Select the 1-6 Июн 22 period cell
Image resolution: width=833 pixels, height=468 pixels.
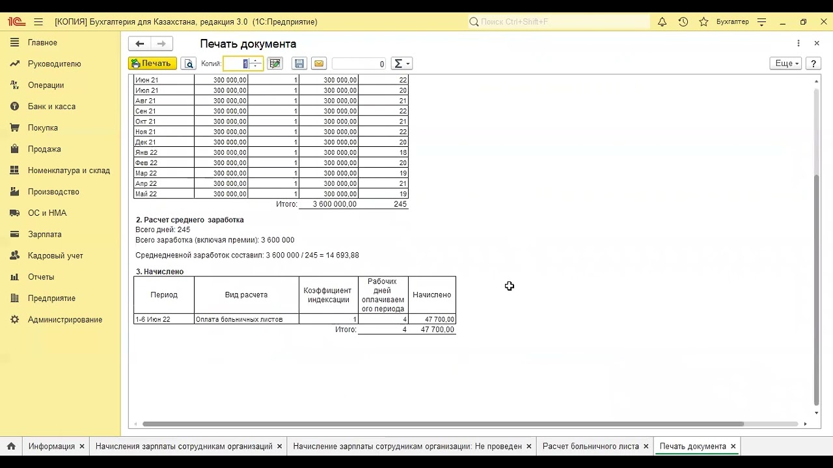(164, 319)
